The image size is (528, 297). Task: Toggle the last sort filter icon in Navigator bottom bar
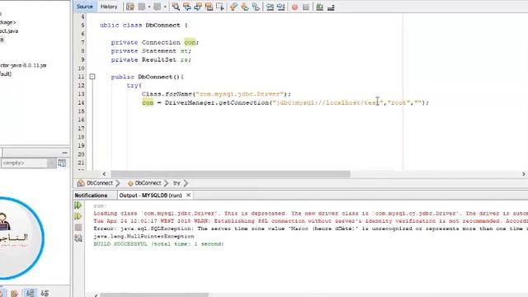[x=45, y=293]
